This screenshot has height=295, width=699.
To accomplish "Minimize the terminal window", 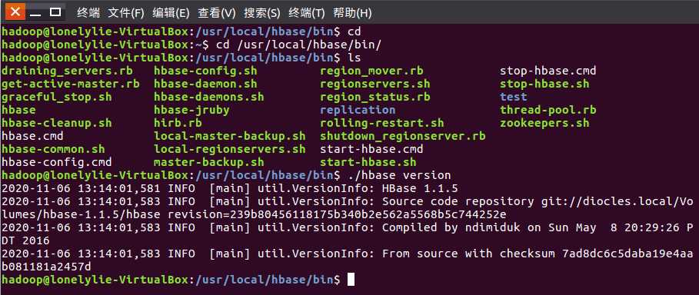I will click(35, 12).
